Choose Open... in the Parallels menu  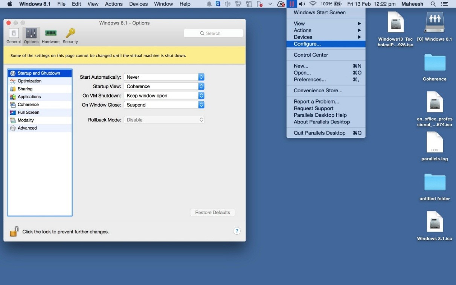coord(326,73)
